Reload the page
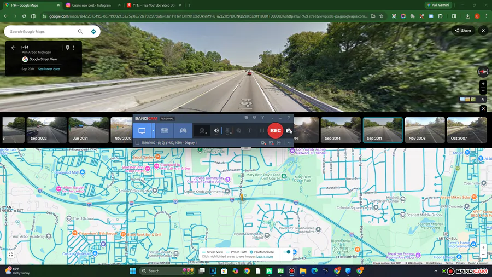 [x=24, y=16]
